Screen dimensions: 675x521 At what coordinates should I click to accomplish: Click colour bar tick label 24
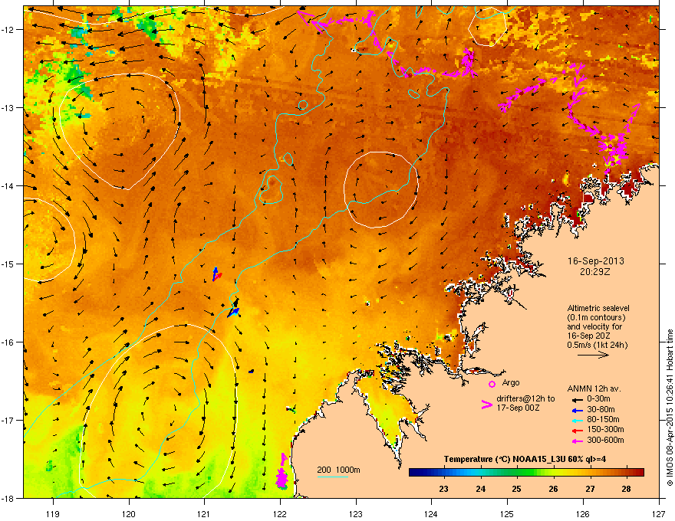pos(480,489)
